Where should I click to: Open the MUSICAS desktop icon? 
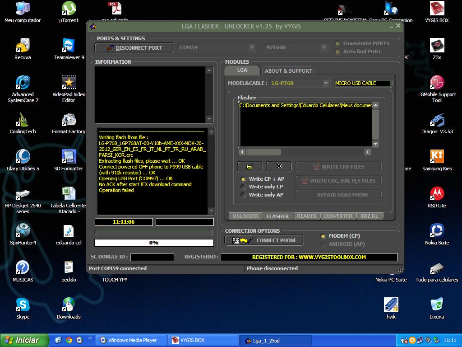(23, 271)
